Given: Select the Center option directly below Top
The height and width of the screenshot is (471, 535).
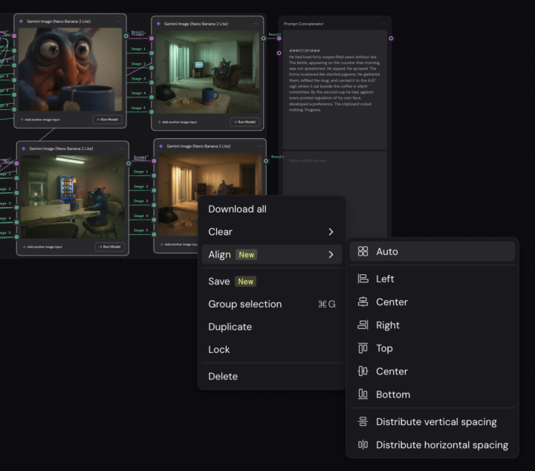Looking at the screenshot, I should 432,371.
